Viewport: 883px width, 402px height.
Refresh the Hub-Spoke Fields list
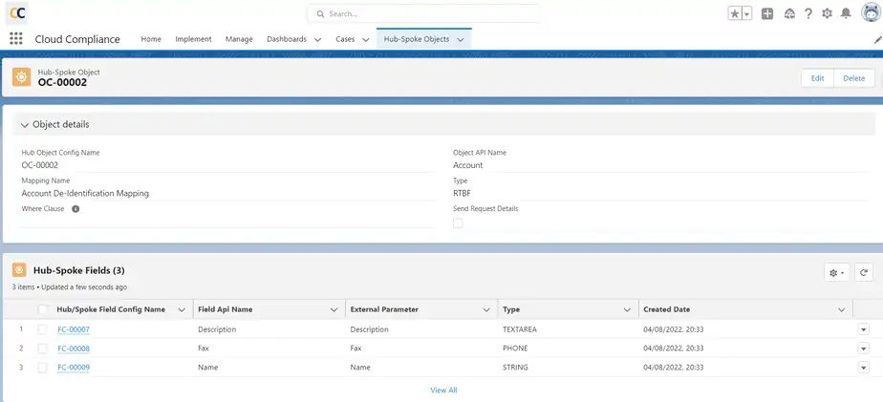863,272
